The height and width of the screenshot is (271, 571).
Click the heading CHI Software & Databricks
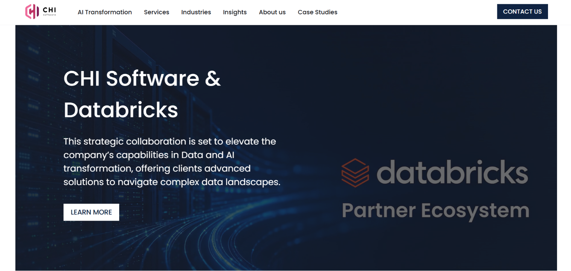142,94
